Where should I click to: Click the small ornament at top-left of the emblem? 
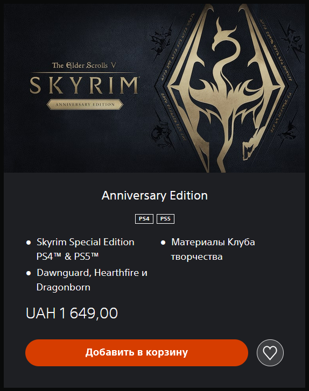159,41
